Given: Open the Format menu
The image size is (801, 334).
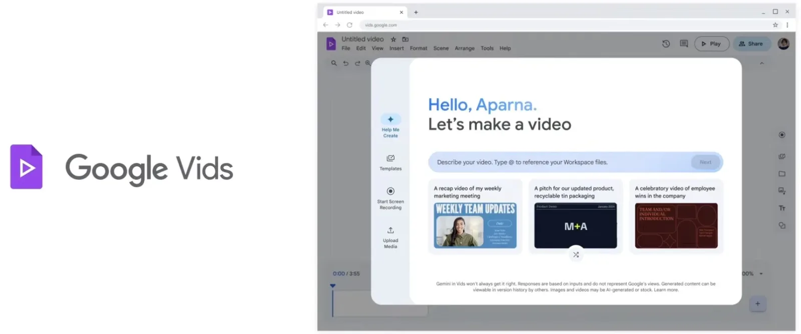Looking at the screenshot, I should [419, 48].
